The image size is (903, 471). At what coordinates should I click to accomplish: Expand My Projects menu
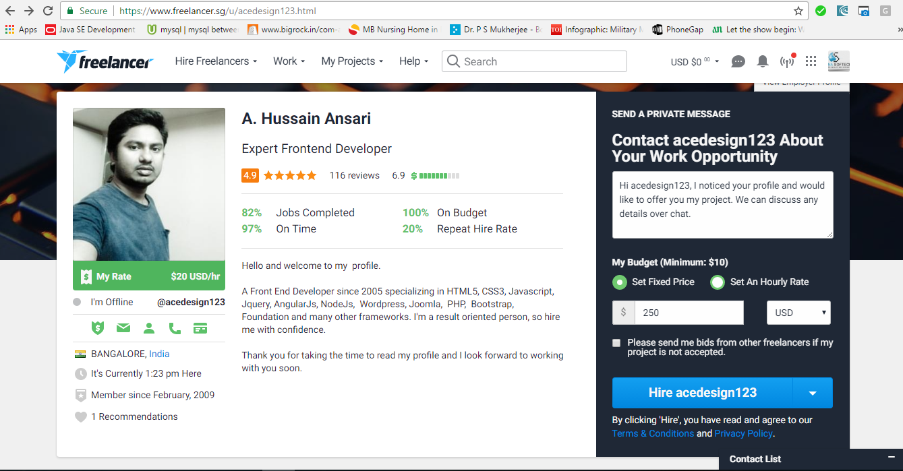pyautogui.click(x=352, y=61)
